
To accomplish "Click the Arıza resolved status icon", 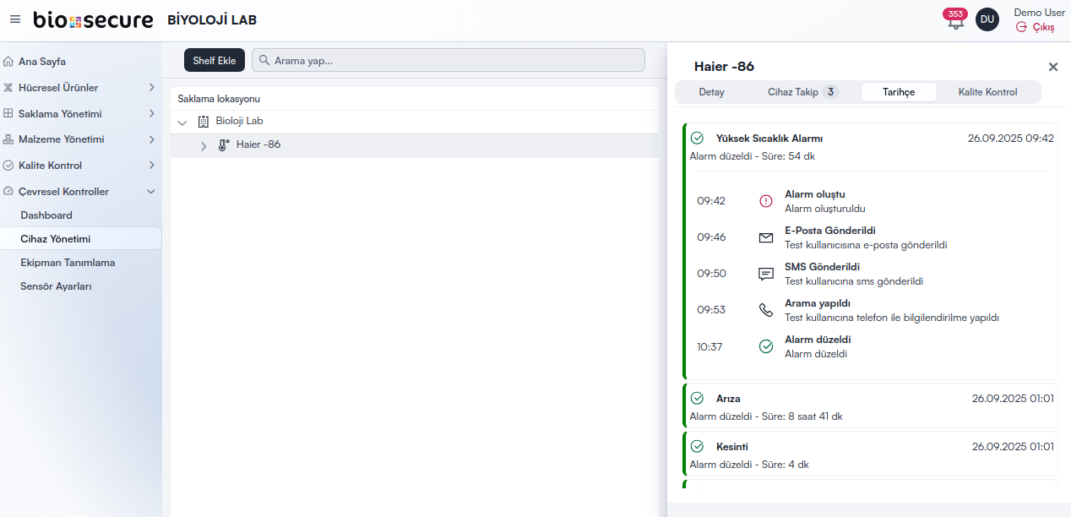I will (x=697, y=398).
